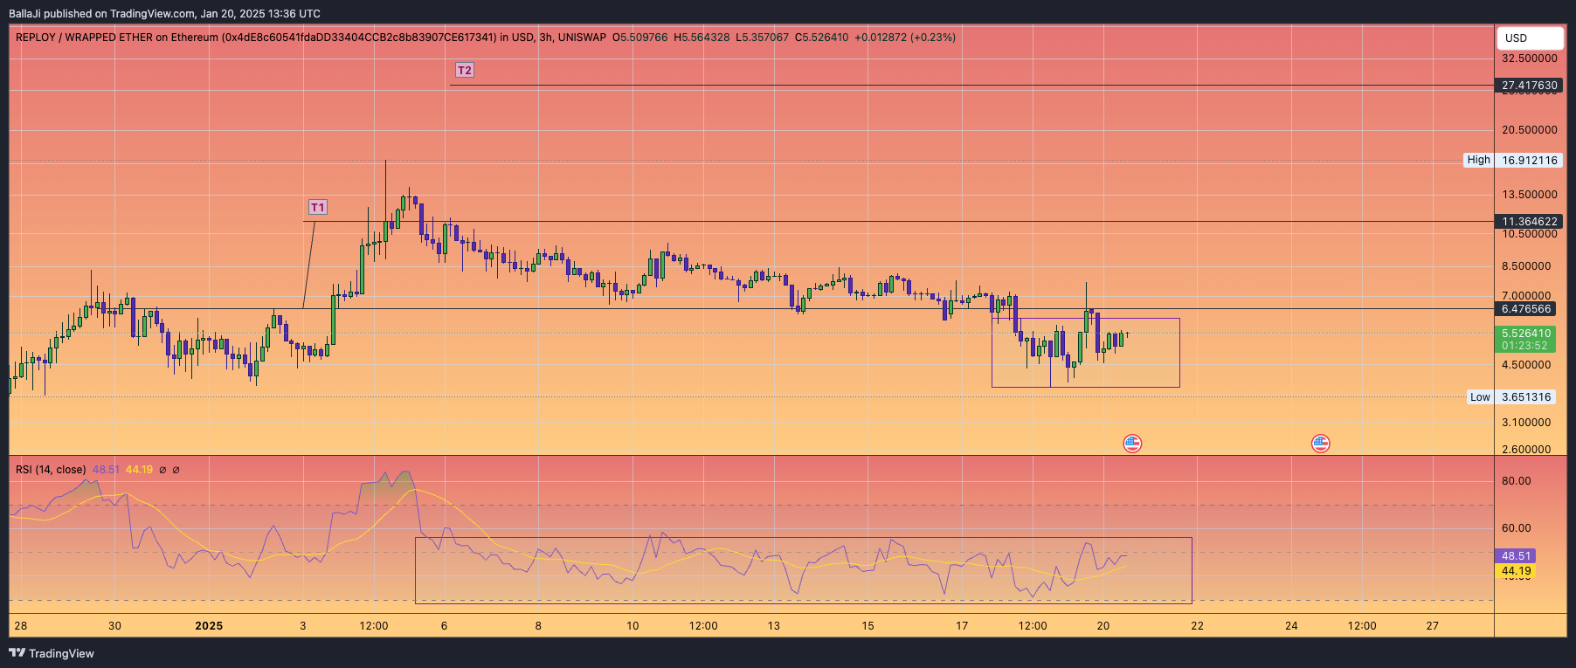Click the Low 3.651316 price label
The image size is (1576, 668).
click(x=1512, y=397)
